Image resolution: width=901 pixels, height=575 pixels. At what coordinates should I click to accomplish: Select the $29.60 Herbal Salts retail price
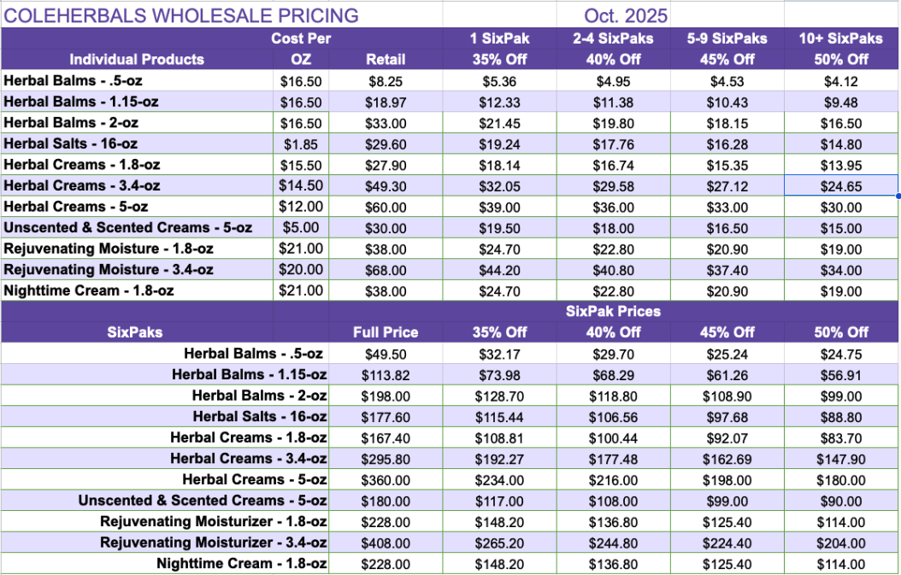pyautogui.click(x=386, y=144)
